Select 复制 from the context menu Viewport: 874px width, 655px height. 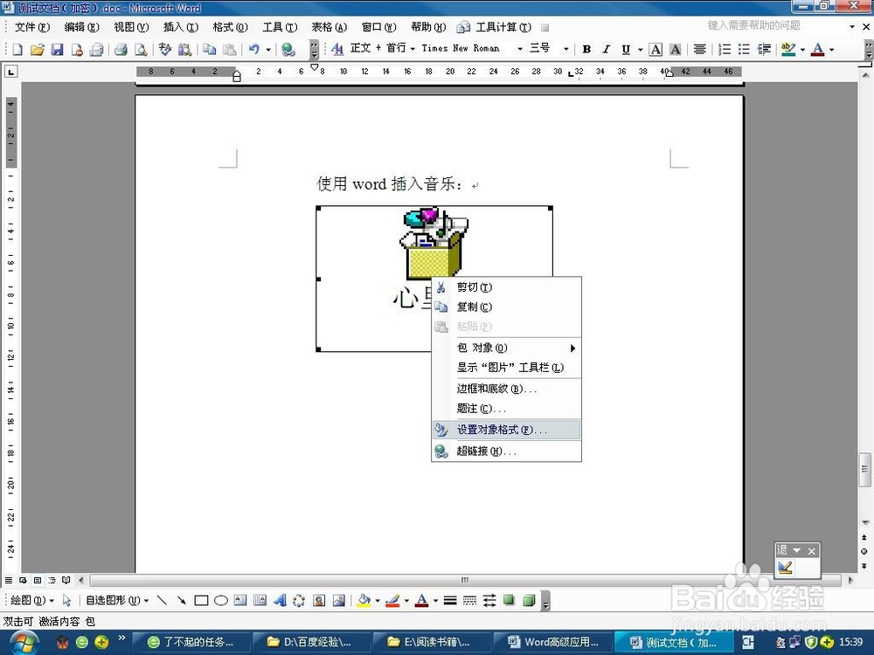pos(475,307)
